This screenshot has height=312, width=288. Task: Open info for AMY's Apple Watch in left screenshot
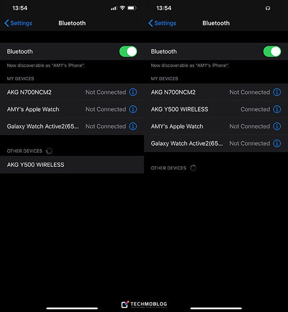[x=133, y=109]
